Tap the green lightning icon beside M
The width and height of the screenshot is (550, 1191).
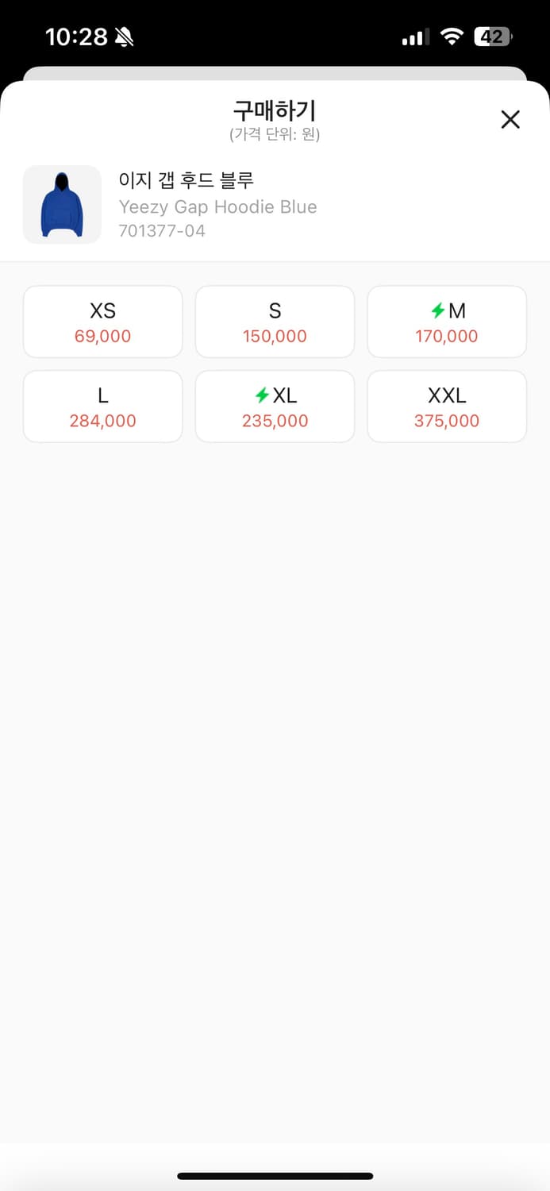pos(437,310)
